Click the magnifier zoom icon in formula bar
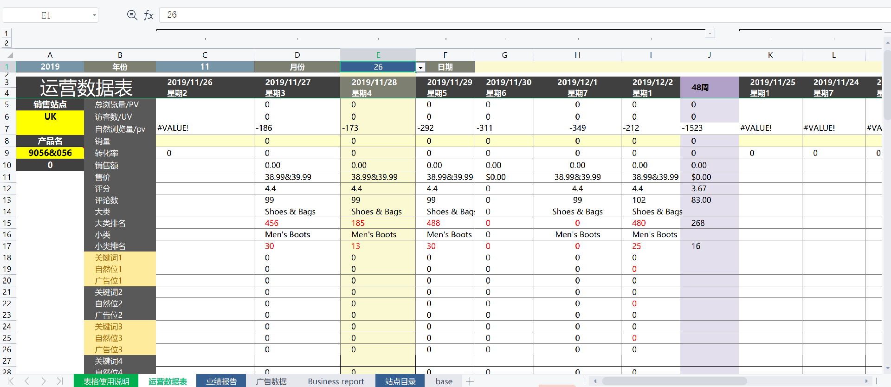The image size is (891, 387). (132, 15)
